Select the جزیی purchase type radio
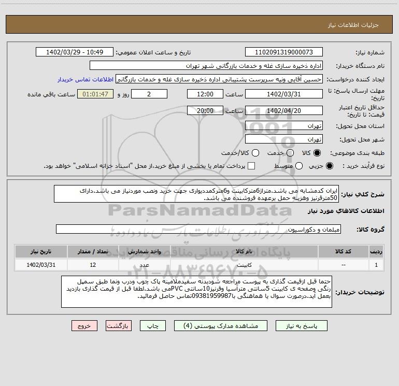The width and height of the screenshot is (399, 386). pyautogui.click(x=329, y=166)
